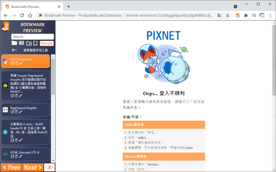Click the Safari瀏覽器 section header
This screenshot has height=172, width=276.
[x=164, y=125]
